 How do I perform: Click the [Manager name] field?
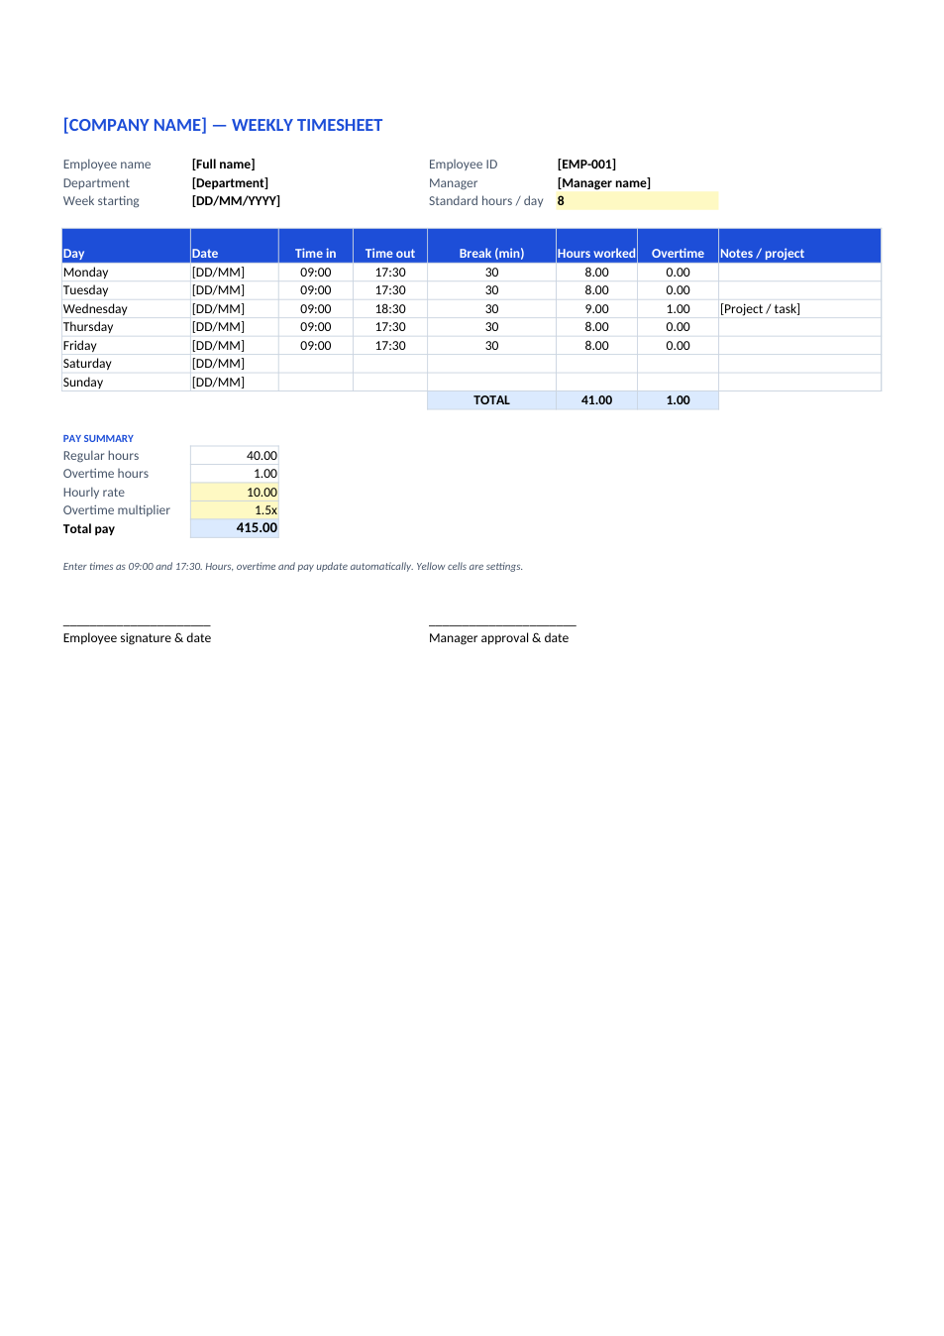604,183
